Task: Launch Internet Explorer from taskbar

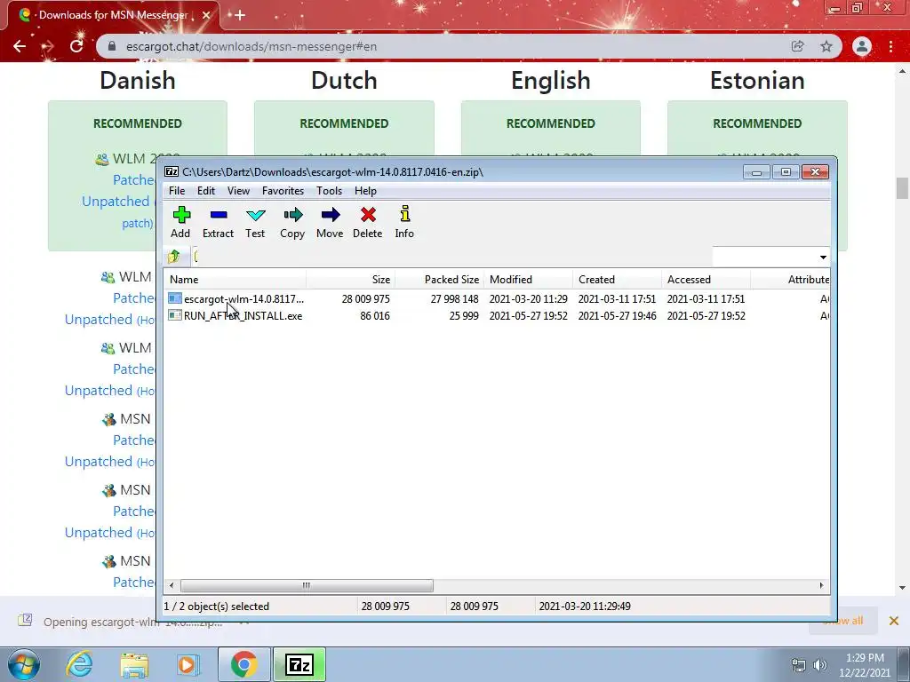Action: [x=79, y=664]
